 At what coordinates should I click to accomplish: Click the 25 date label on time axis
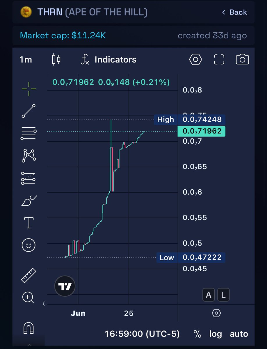[x=129, y=313]
